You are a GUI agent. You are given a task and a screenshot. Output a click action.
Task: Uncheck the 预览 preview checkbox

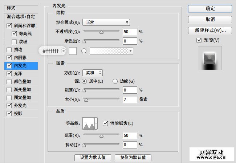click(x=199, y=40)
